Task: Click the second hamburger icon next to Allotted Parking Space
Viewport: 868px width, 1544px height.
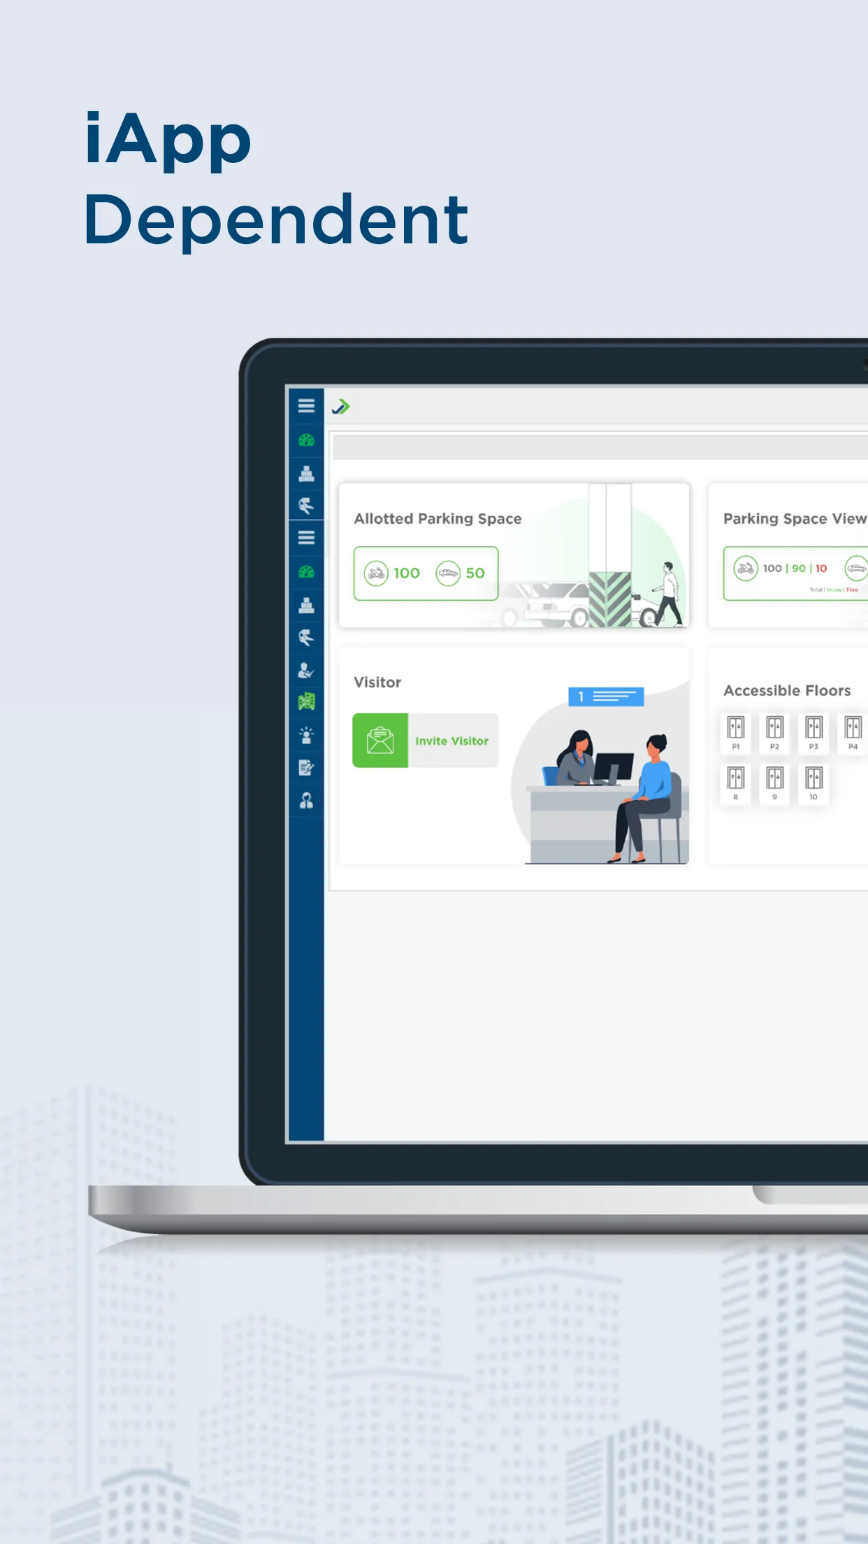Action: click(x=306, y=537)
